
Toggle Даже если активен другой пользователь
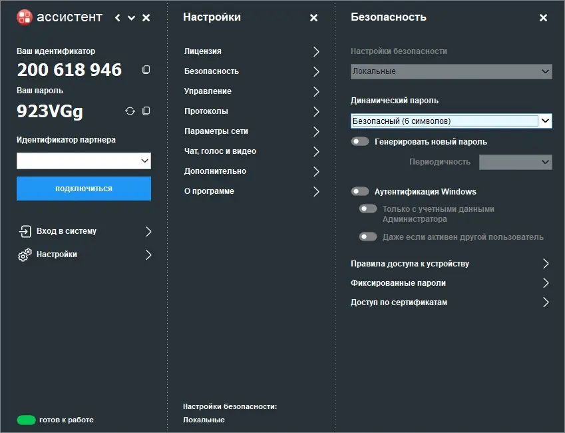pos(368,236)
